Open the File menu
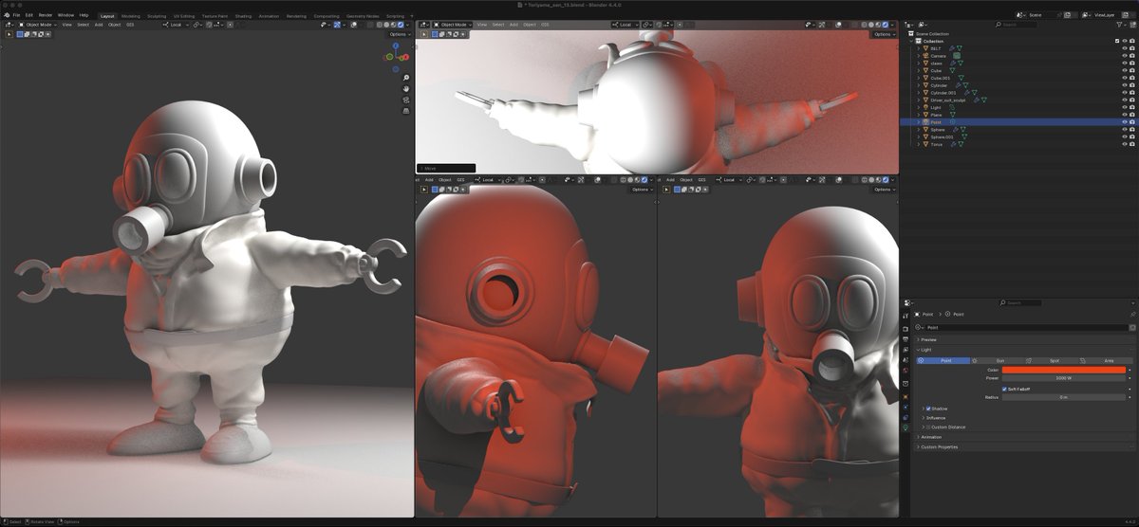 tap(16, 15)
